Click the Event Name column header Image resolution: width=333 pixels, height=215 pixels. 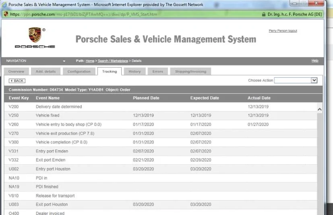click(x=48, y=98)
